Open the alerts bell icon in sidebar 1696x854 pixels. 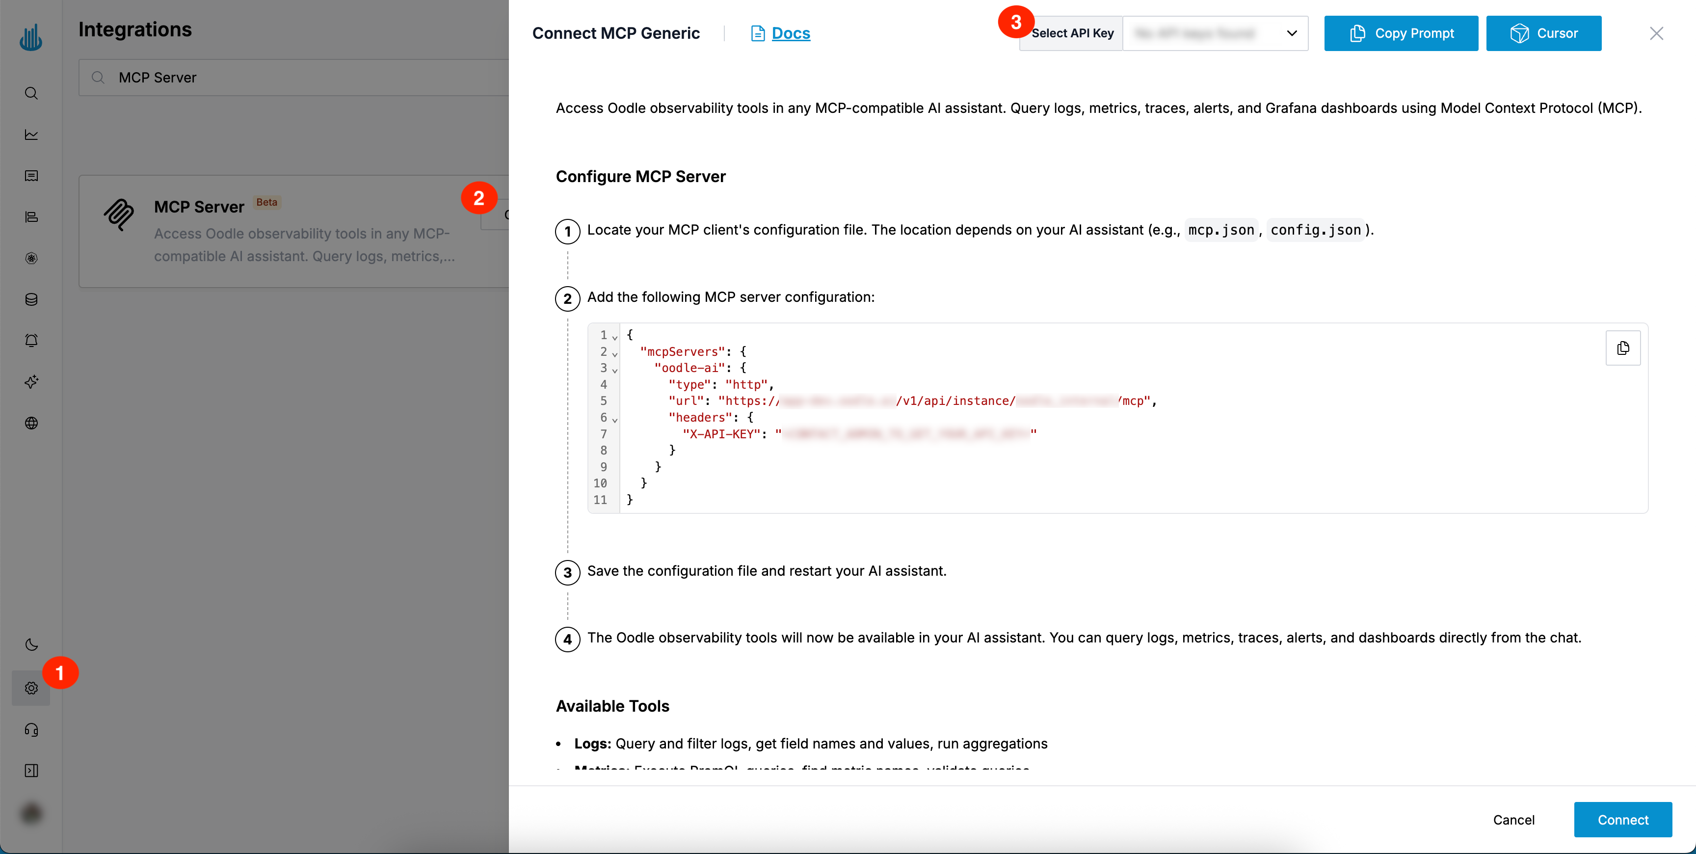[31, 341]
